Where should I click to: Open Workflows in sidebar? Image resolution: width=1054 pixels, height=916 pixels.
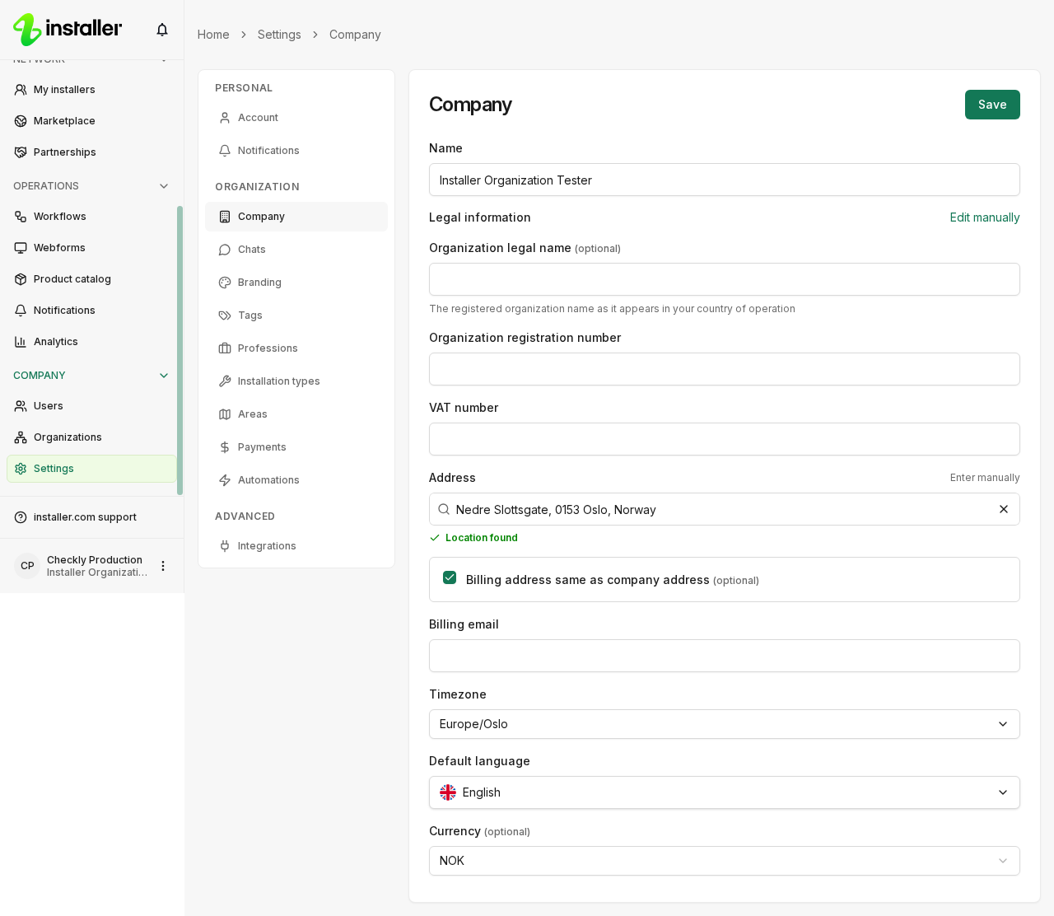[91, 217]
